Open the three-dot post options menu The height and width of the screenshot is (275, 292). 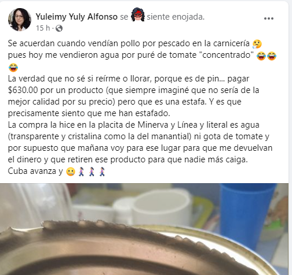click(269, 18)
